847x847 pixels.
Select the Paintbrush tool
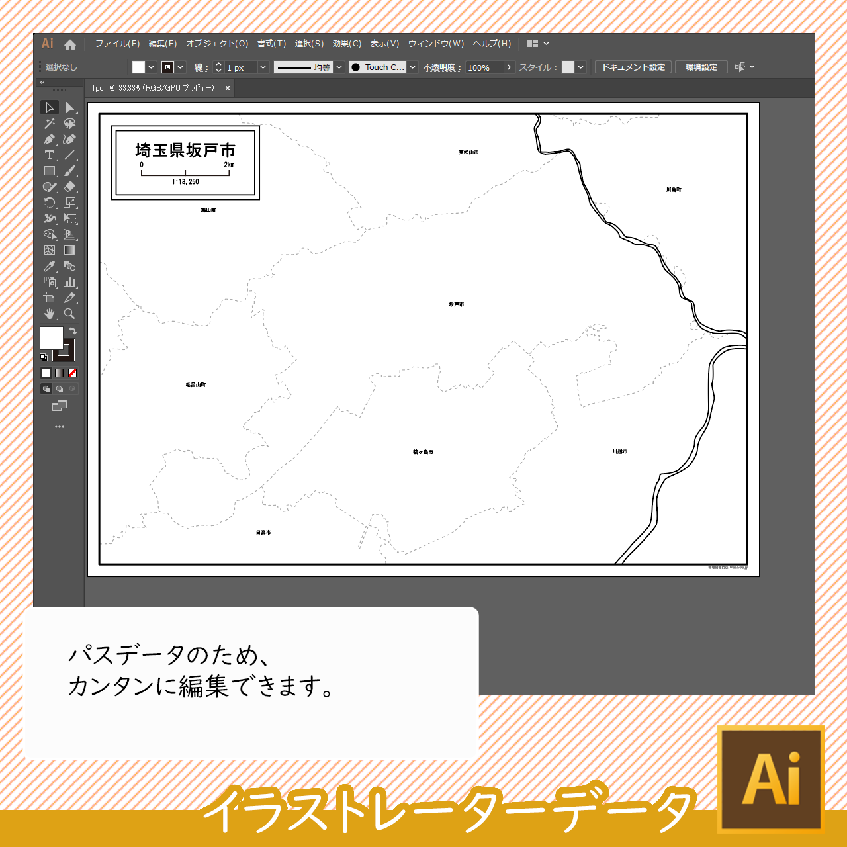pyautogui.click(x=69, y=171)
